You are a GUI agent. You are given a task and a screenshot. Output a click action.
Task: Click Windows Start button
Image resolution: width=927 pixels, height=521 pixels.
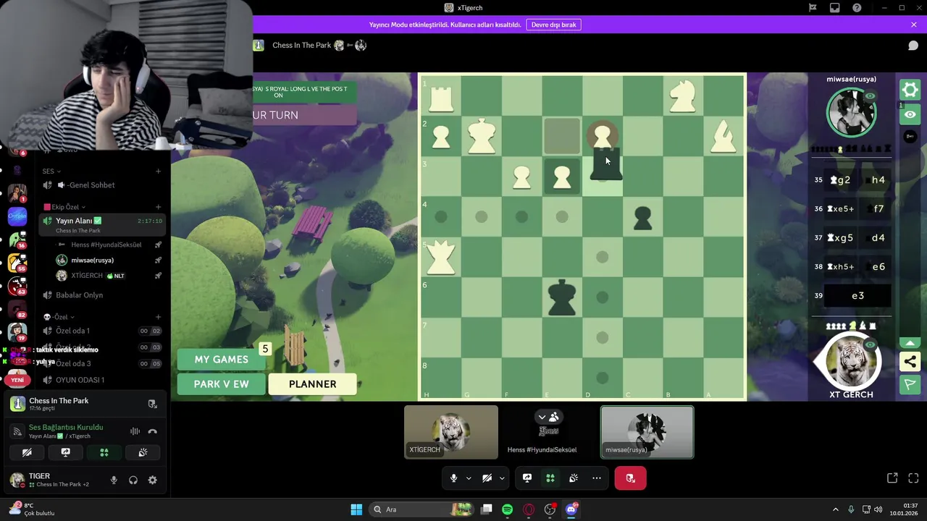pyautogui.click(x=356, y=509)
